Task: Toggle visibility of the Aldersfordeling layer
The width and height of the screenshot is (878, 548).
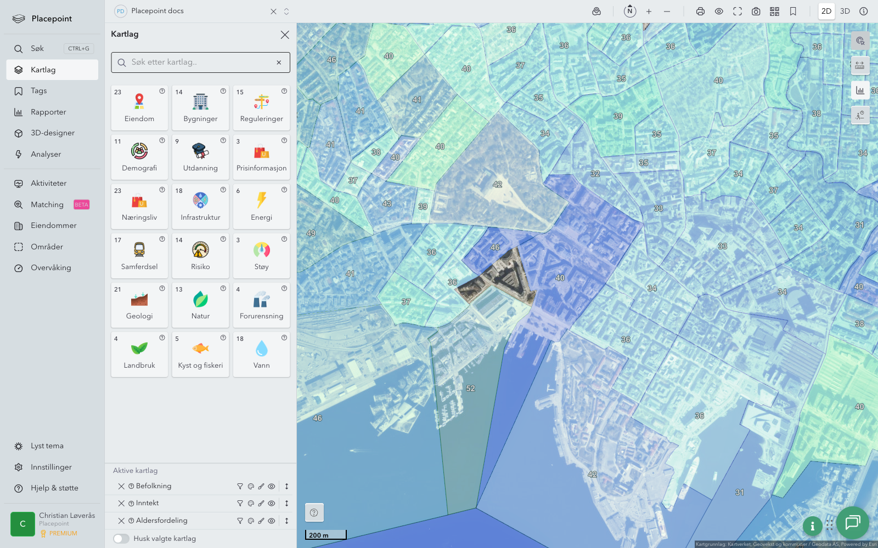Action: (272, 521)
